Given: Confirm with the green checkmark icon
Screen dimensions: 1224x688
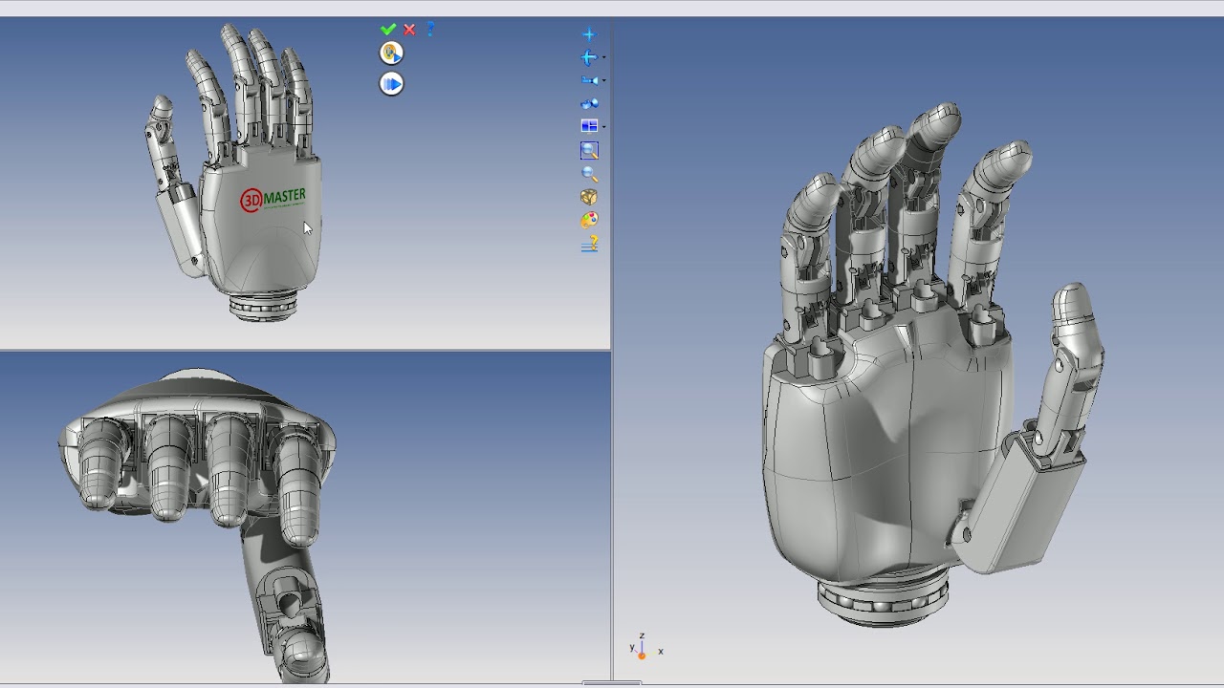Looking at the screenshot, I should point(387,30).
